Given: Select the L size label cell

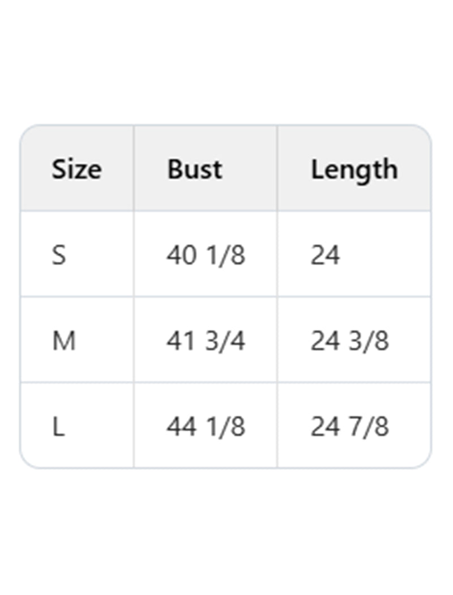Looking at the screenshot, I should (x=58, y=427).
